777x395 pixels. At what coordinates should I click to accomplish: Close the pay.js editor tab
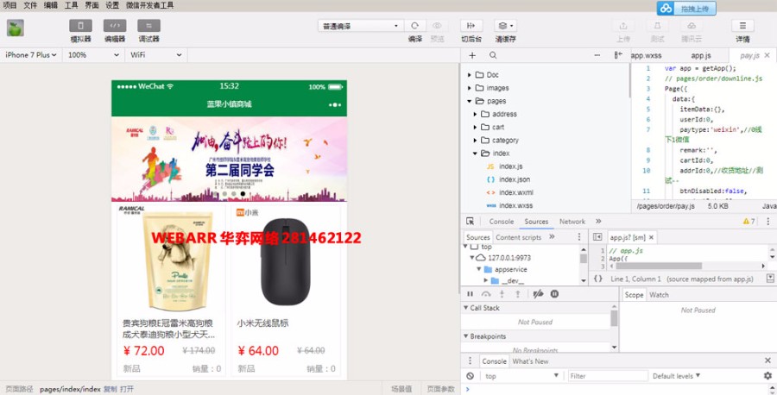[x=768, y=55]
